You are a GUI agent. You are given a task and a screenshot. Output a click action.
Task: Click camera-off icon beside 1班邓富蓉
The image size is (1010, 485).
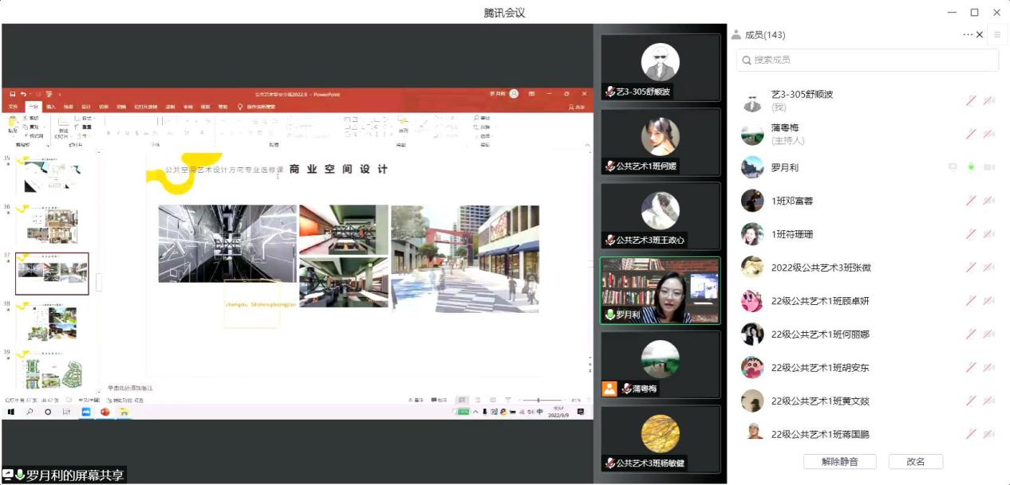(x=988, y=201)
